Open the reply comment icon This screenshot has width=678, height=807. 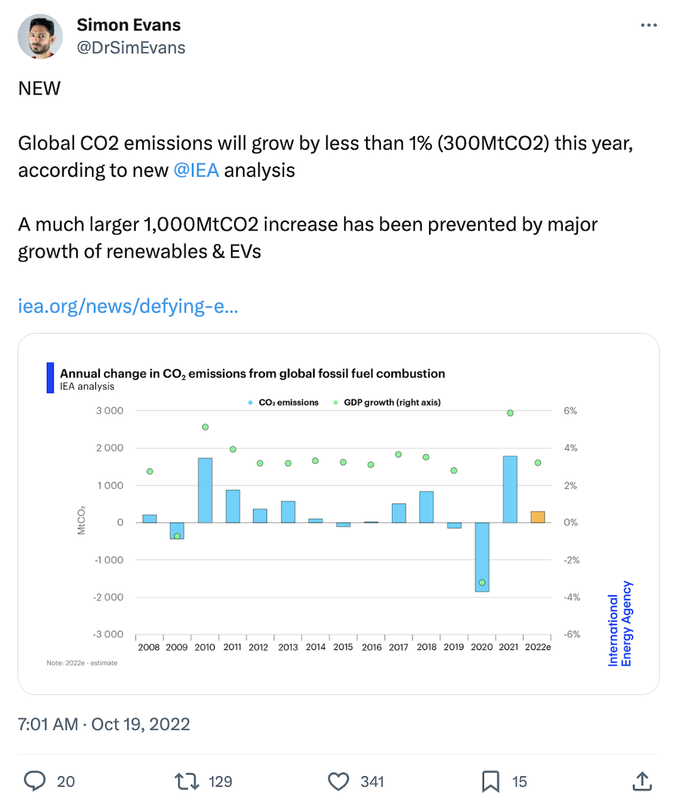[x=34, y=781]
